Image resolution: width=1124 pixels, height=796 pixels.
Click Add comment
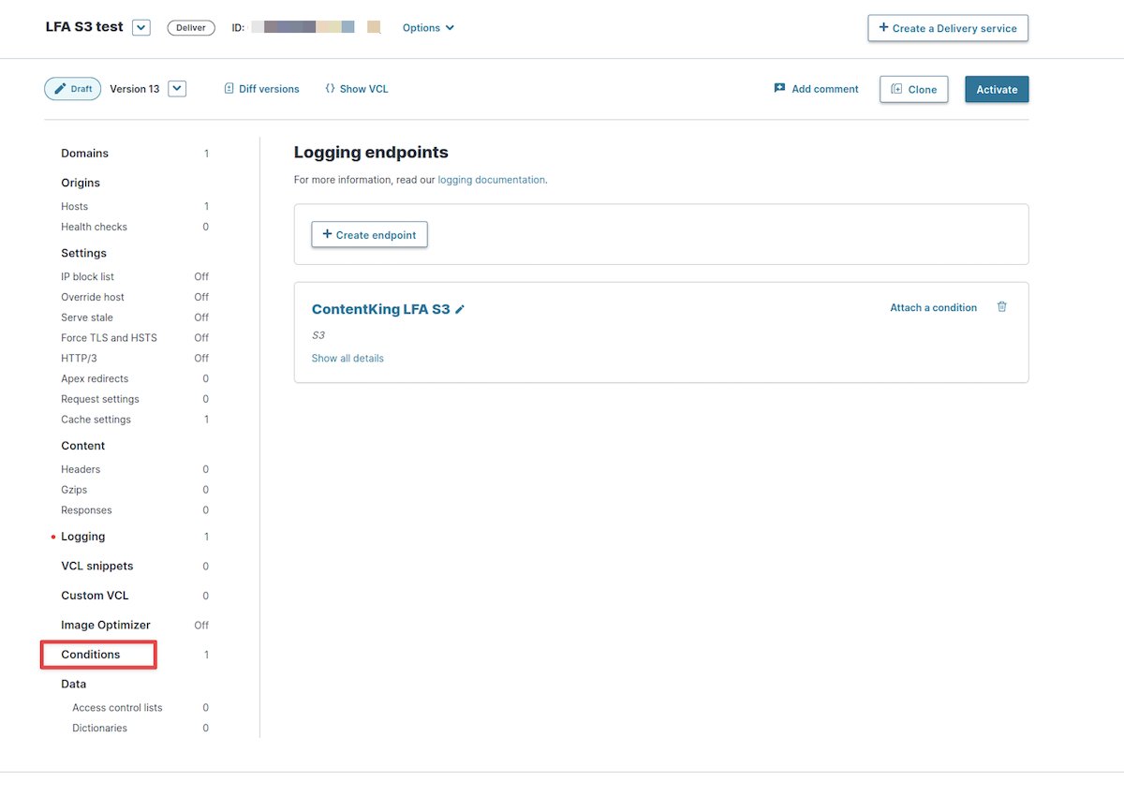tap(816, 89)
